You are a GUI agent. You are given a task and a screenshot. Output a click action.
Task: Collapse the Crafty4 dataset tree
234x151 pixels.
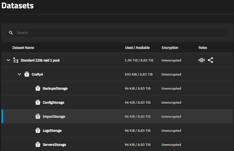(19, 74)
